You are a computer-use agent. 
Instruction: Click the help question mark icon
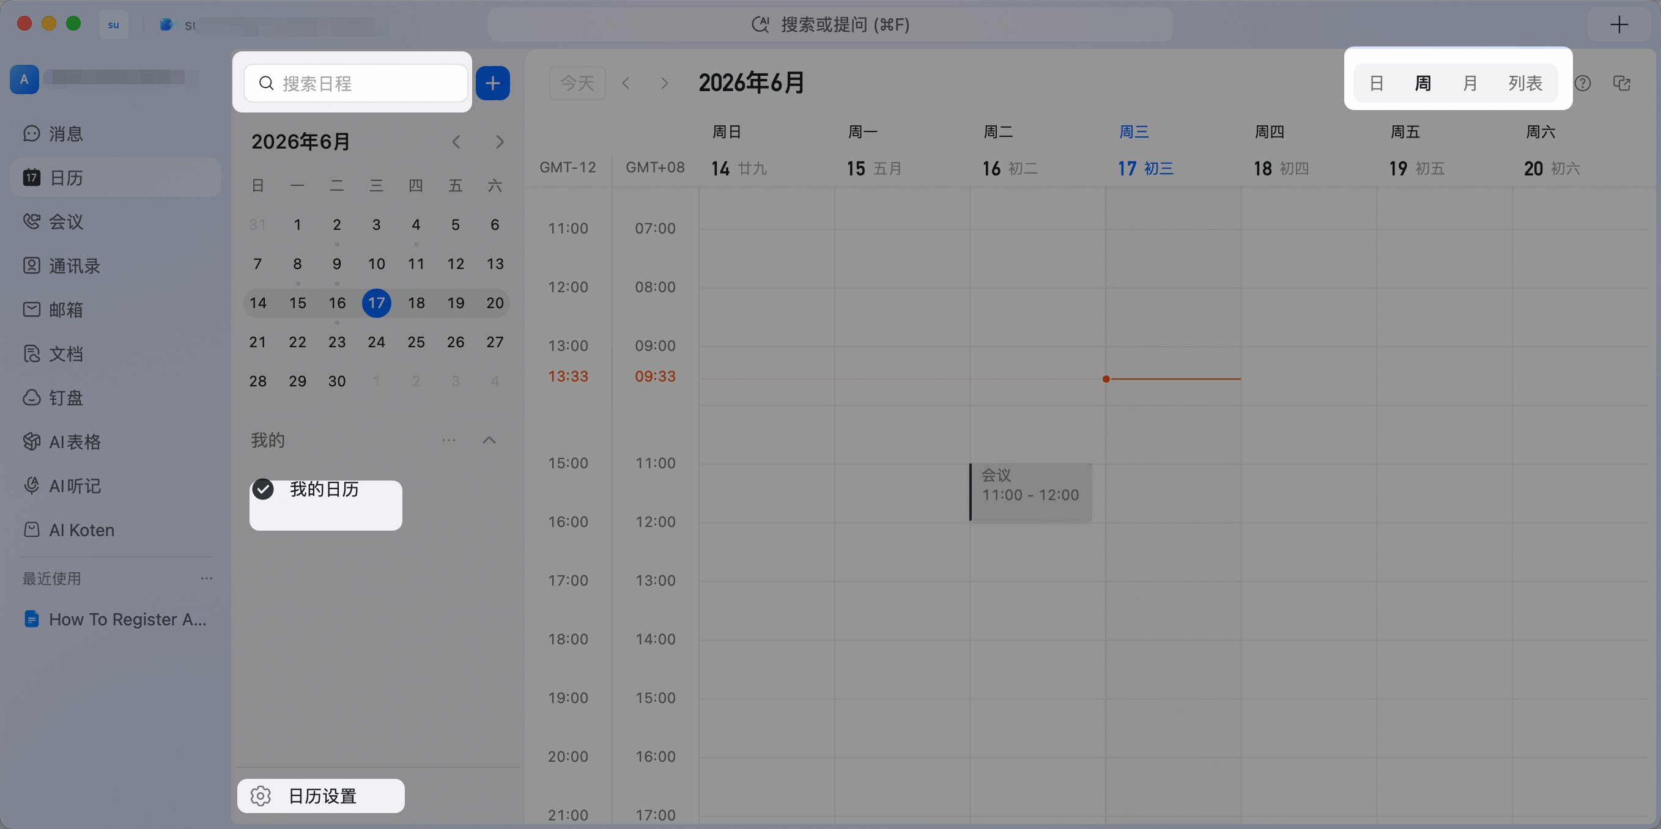point(1583,83)
